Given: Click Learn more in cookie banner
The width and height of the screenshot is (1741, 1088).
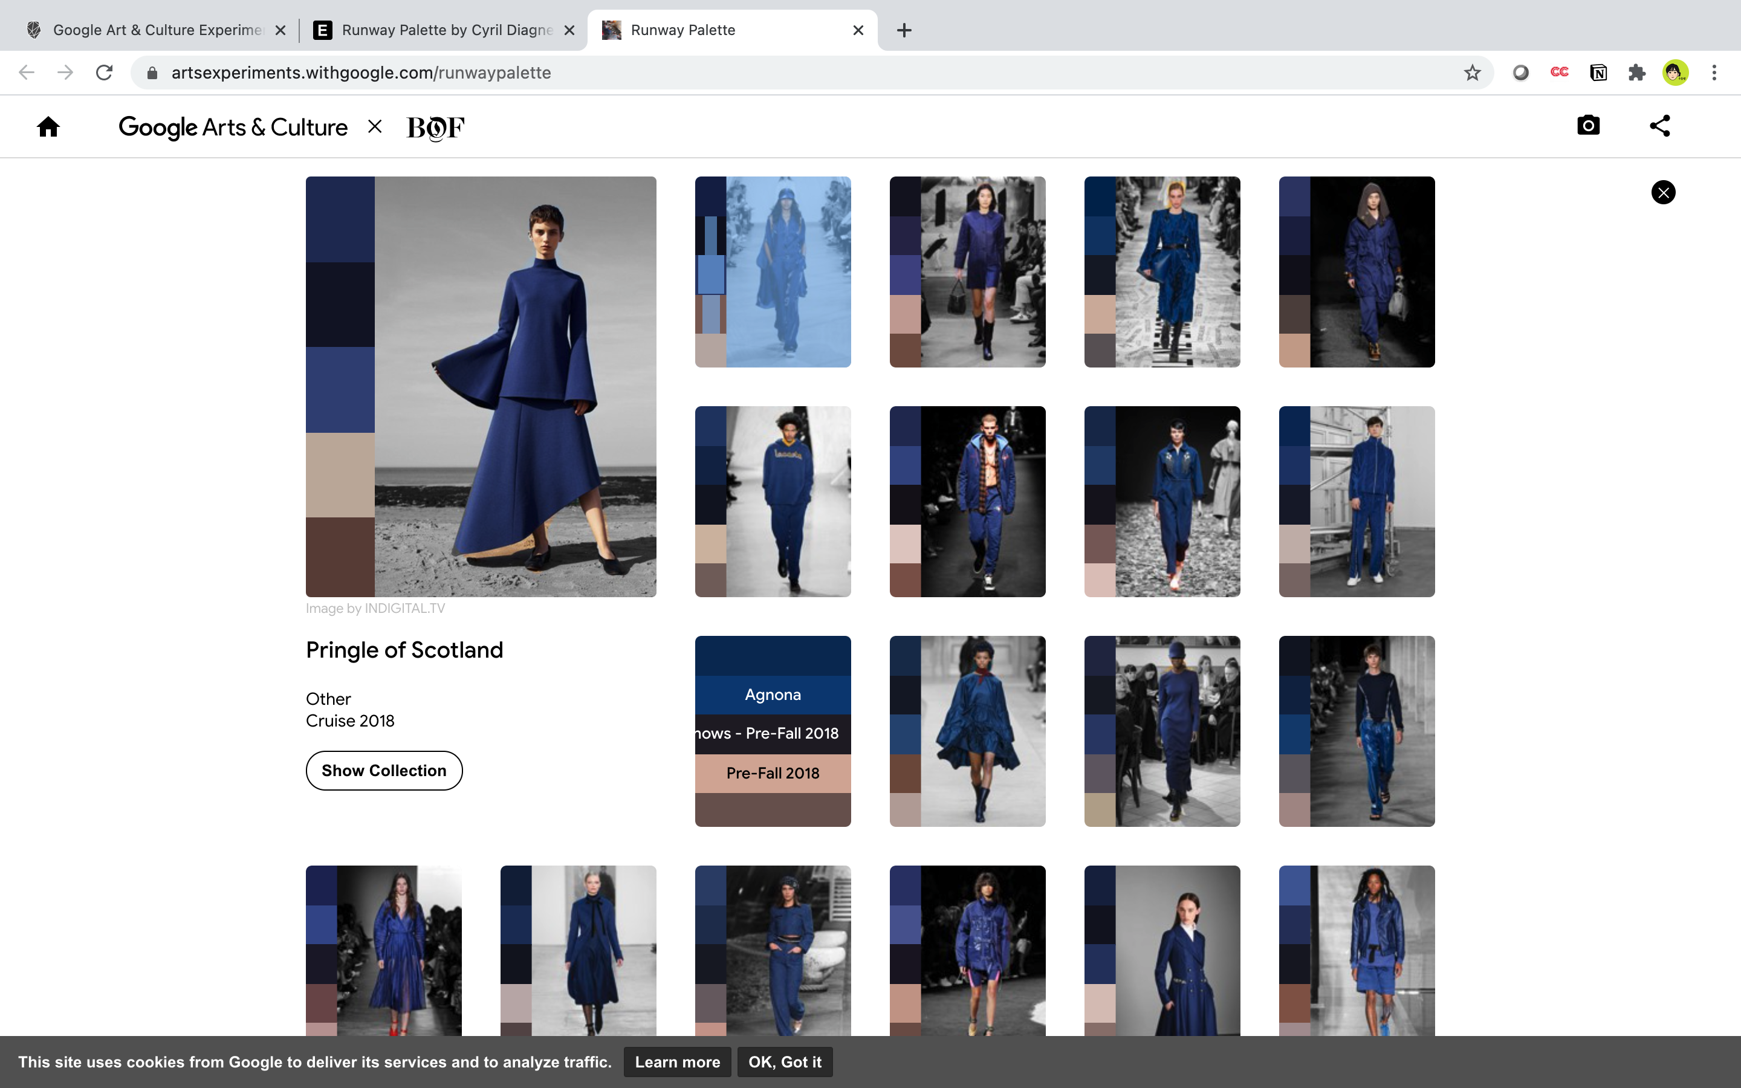Looking at the screenshot, I should [x=677, y=1062].
